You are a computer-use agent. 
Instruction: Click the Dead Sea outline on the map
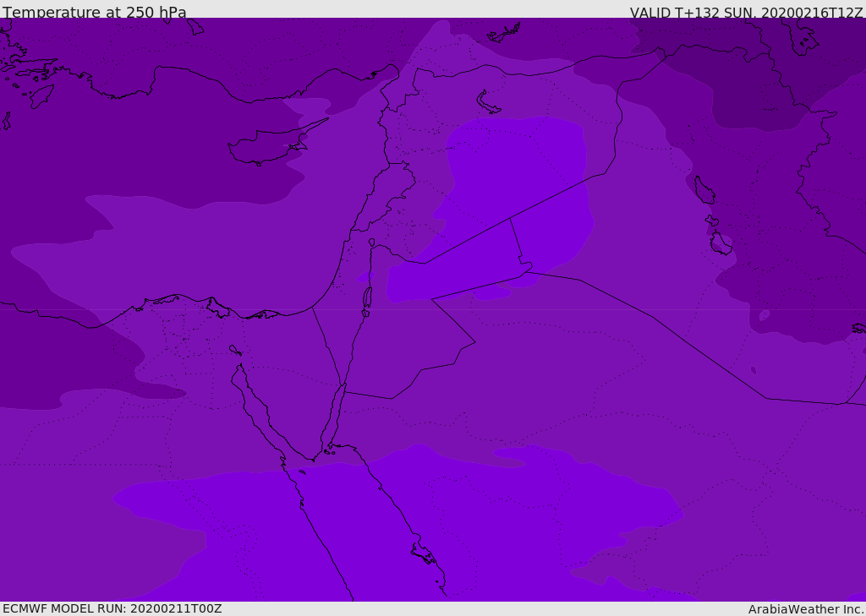pyautogui.click(x=367, y=301)
